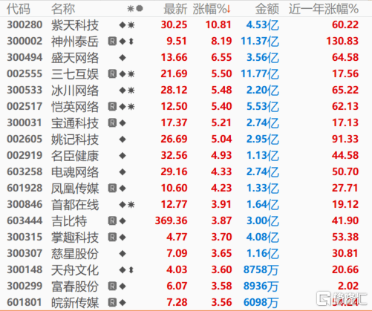Image resolution: width=372 pixels, height=311 pixels.
Task: Click the star marker beside 首都在线
Action: coord(131,205)
